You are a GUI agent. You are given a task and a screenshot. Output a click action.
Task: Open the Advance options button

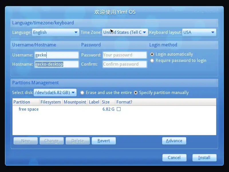point(174,141)
